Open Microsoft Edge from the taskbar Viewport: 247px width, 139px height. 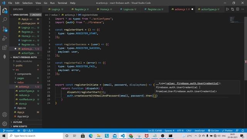tap(91, 136)
